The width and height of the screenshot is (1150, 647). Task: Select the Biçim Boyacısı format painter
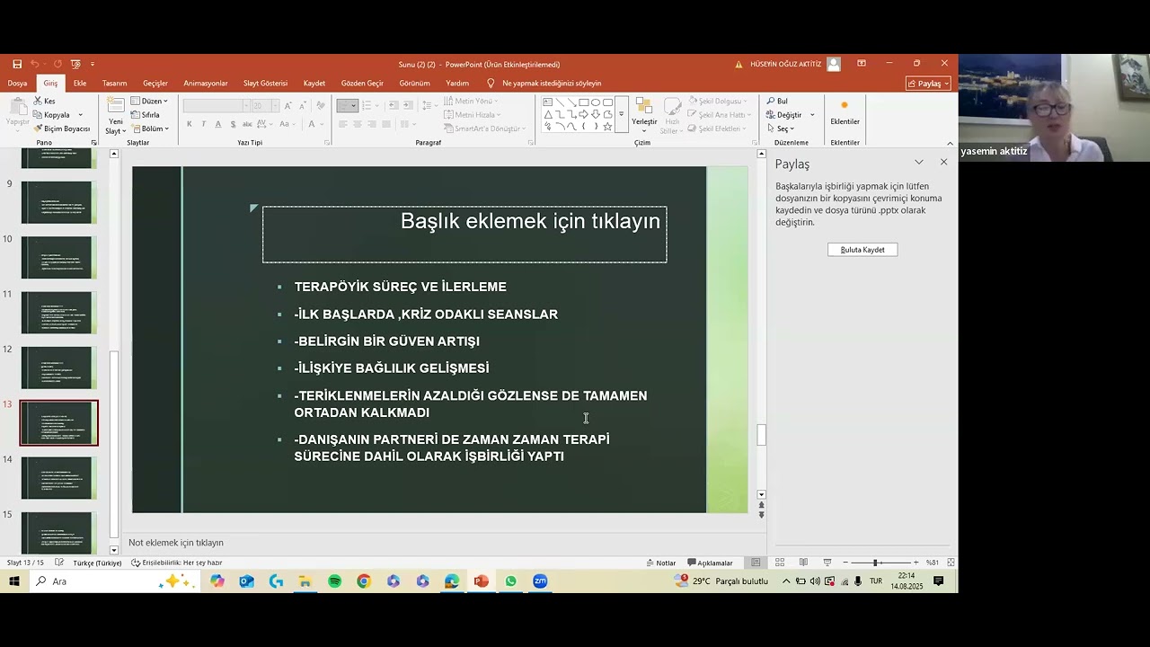pos(62,129)
